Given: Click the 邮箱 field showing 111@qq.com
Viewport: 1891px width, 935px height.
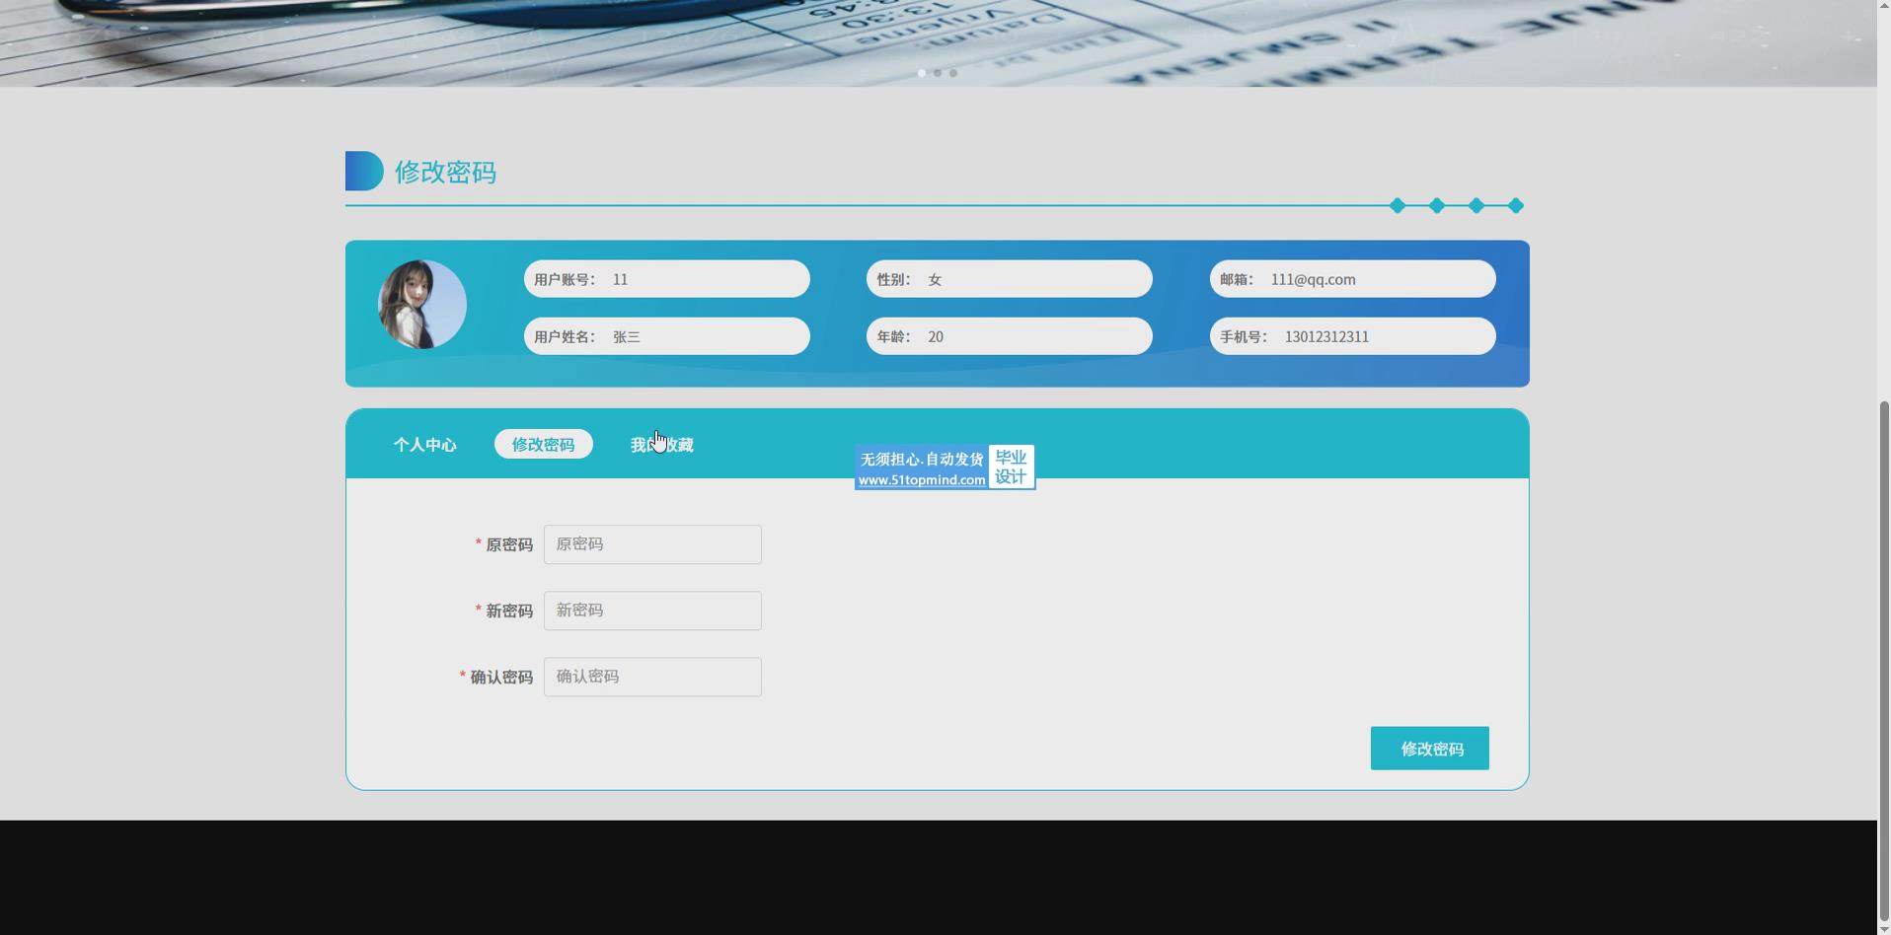Looking at the screenshot, I should pyautogui.click(x=1352, y=279).
